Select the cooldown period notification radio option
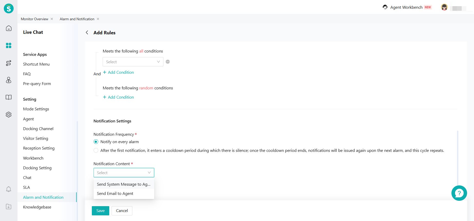474x221 pixels. coord(96,151)
